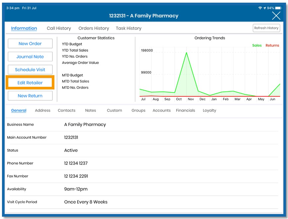Image resolution: width=288 pixels, height=219 pixels.
Task: Click the 99000 axis value
Action: (146, 73)
